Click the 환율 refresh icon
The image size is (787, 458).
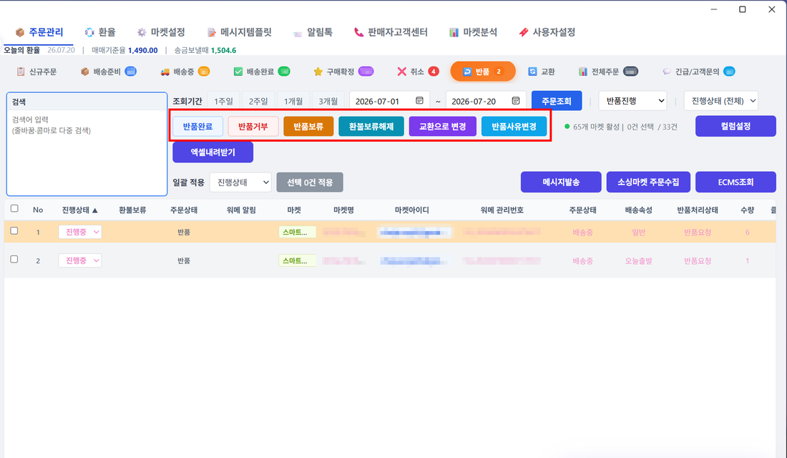coord(89,32)
